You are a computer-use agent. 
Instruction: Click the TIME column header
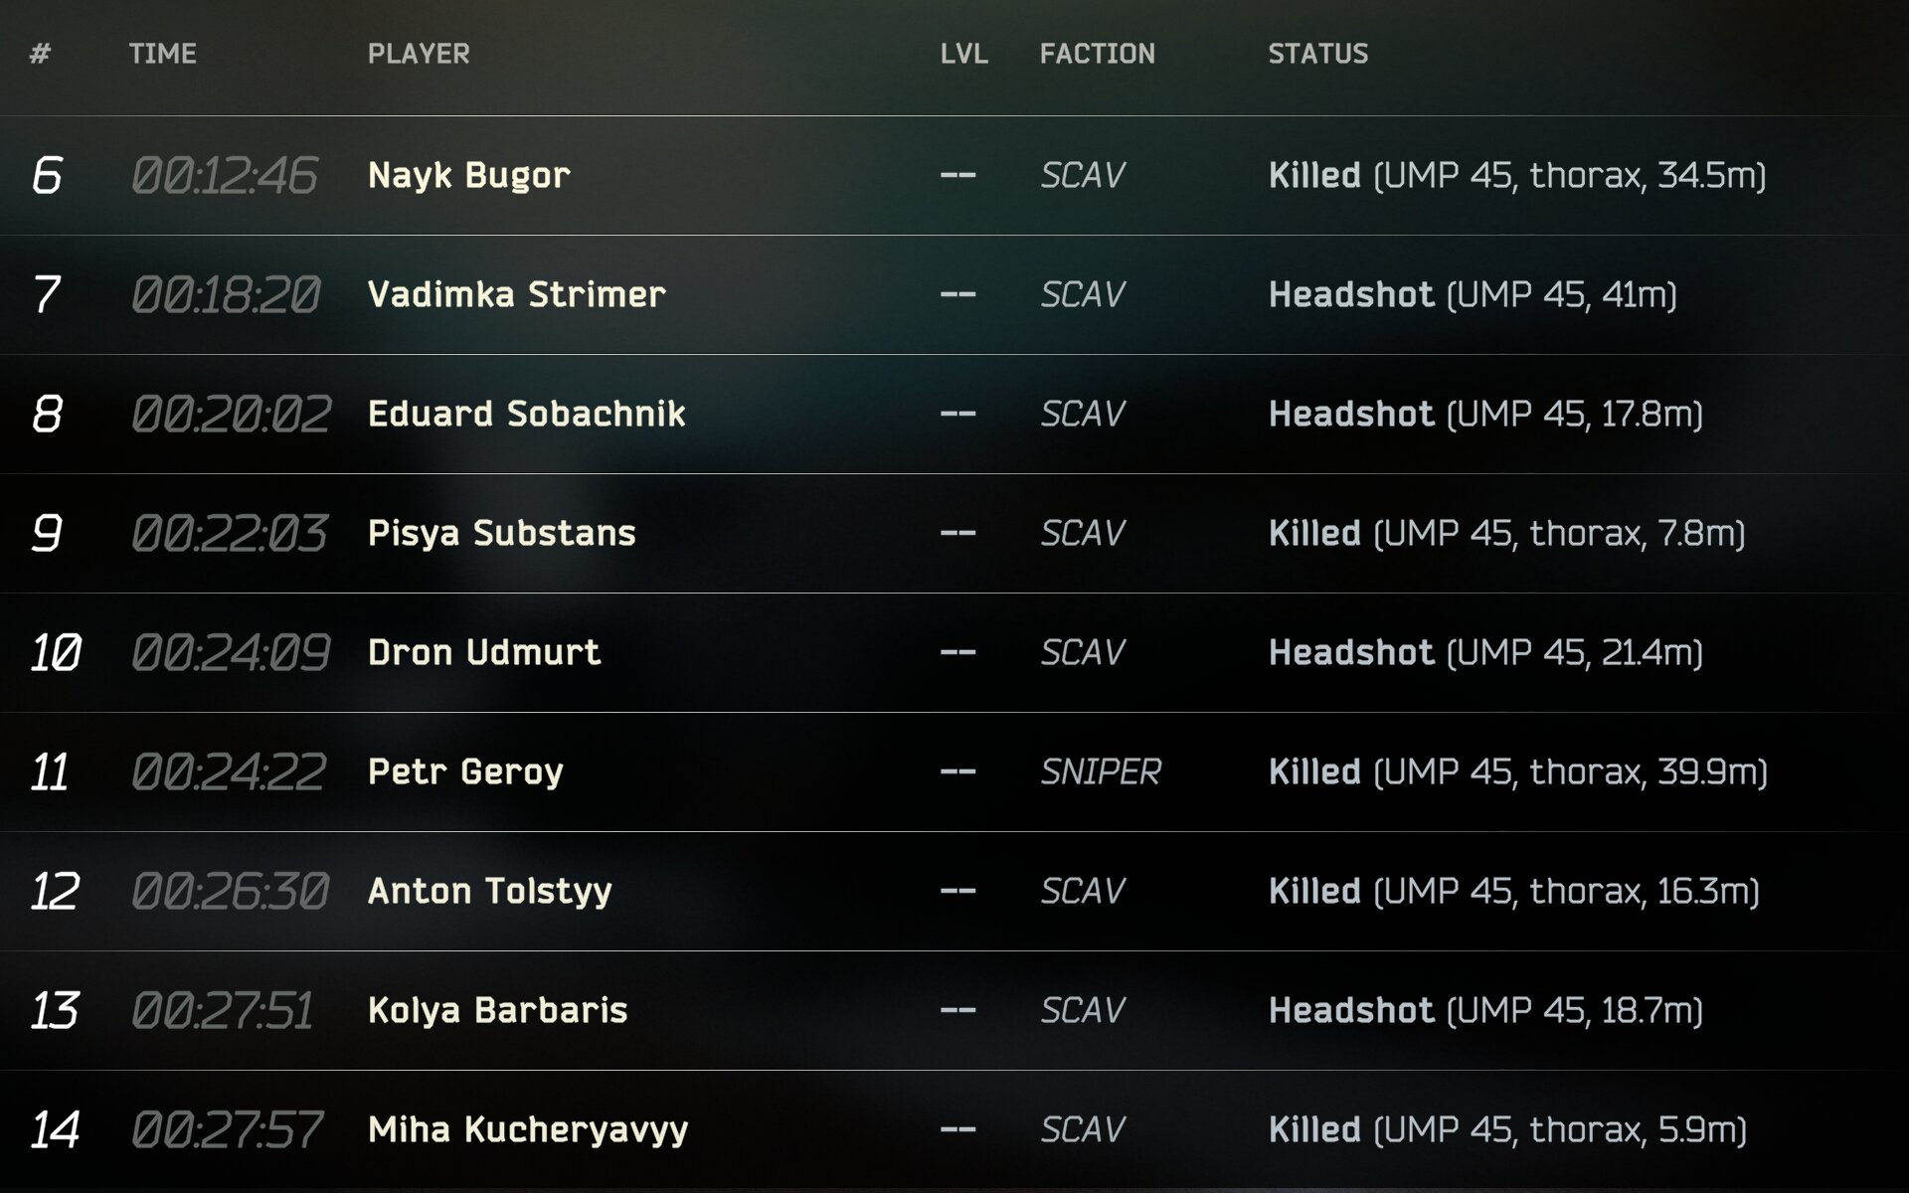[x=163, y=55]
